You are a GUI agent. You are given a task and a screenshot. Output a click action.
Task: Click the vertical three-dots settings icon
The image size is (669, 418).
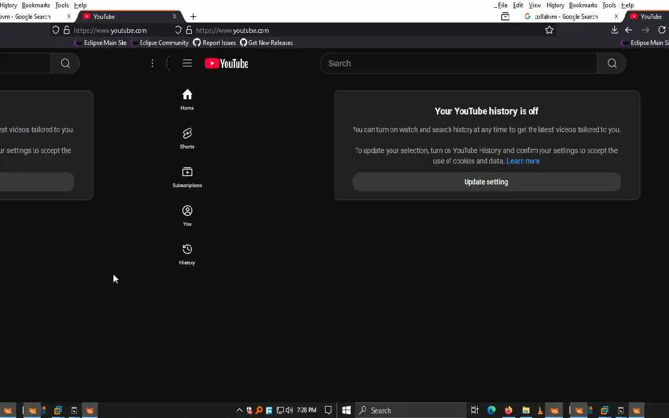click(152, 63)
